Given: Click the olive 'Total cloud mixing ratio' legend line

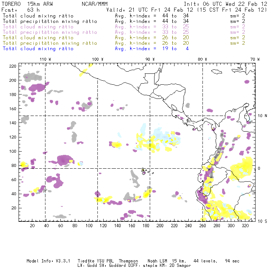Looking at the screenshot, I should pyautogui.click(x=38, y=38).
